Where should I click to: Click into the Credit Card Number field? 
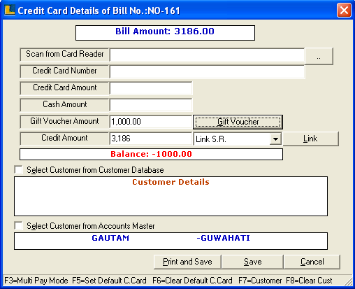click(x=207, y=71)
